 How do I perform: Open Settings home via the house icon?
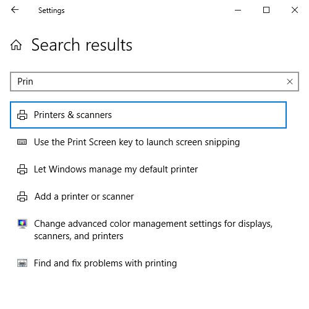(x=16, y=45)
